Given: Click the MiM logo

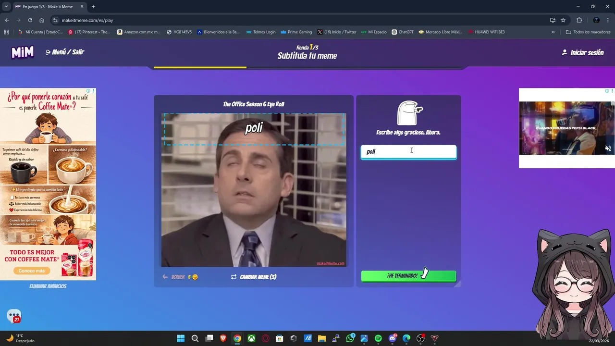Looking at the screenshot, I should (x=23, y=52).
